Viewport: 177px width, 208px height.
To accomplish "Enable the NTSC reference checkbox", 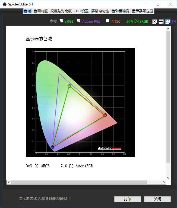I will click(x=108, y=21).
